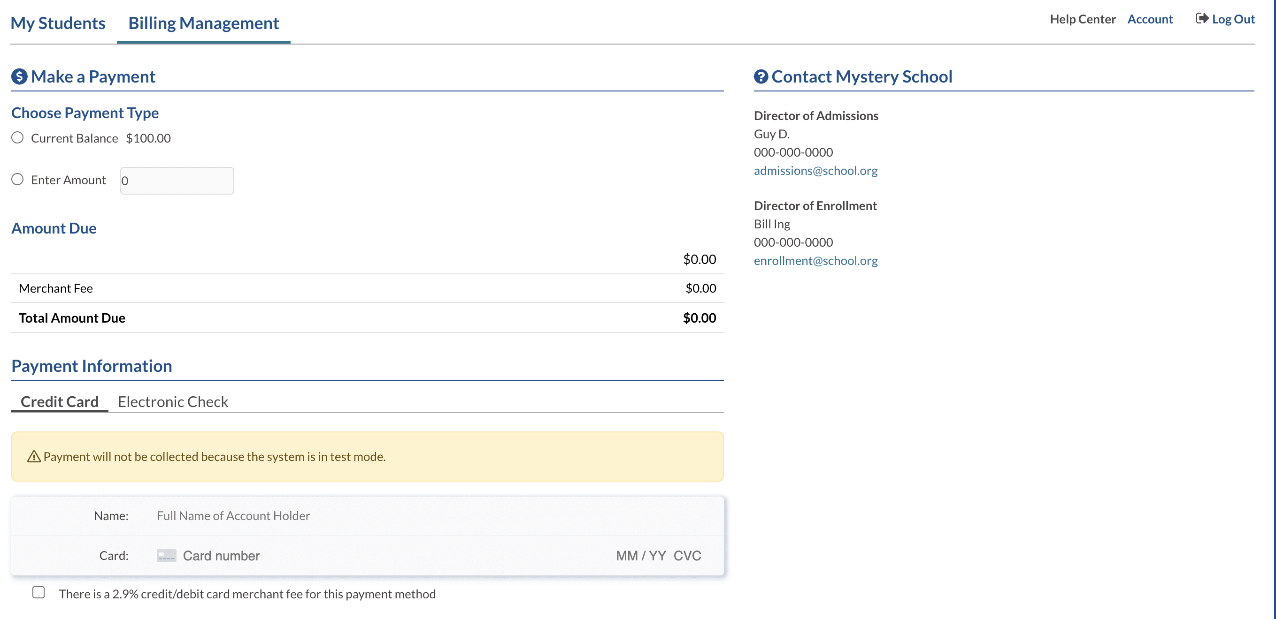Email admissions@school.org
The width and height of the screenshot is (1276, 619).
(x=815, y=171)
